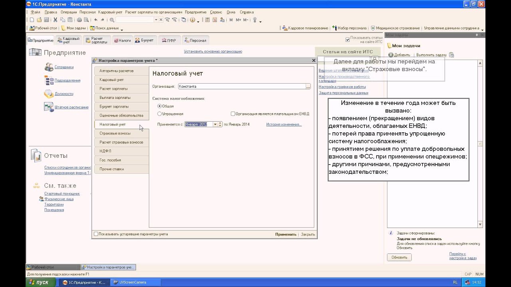This screenshot has width=511, height=287.
Task: Click the Должности icon
Action: pos(49,94)
